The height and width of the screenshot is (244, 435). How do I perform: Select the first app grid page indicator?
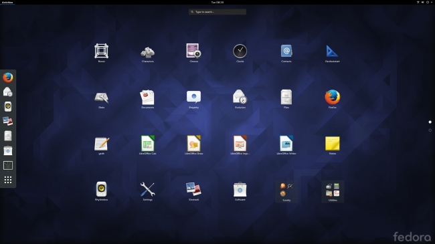430,122
